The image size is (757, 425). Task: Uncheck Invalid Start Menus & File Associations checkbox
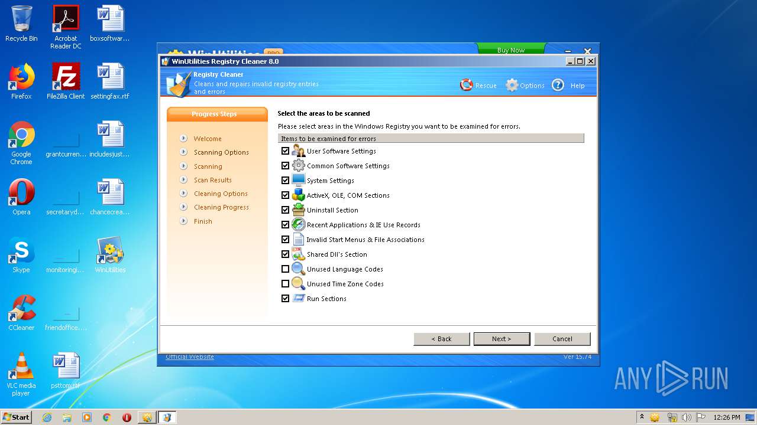point(285,239)
